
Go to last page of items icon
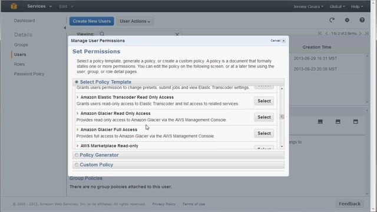[x=366, y=34]
